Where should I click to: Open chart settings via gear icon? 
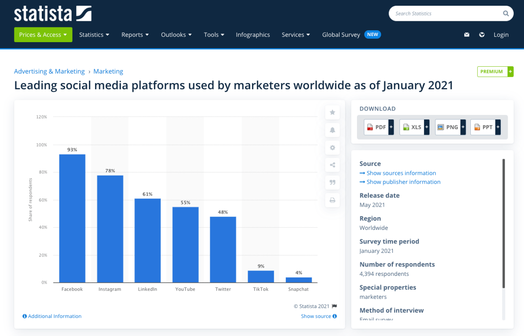coord(332,147)
